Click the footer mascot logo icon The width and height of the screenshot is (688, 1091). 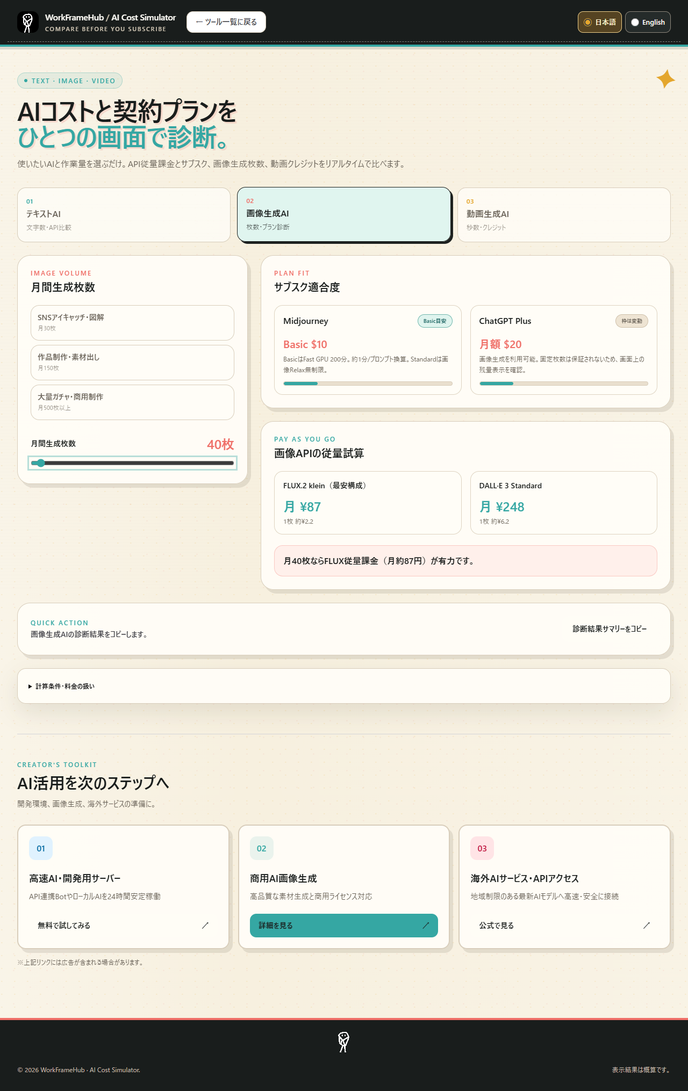pyautogui.click(x=344, y=1042)
